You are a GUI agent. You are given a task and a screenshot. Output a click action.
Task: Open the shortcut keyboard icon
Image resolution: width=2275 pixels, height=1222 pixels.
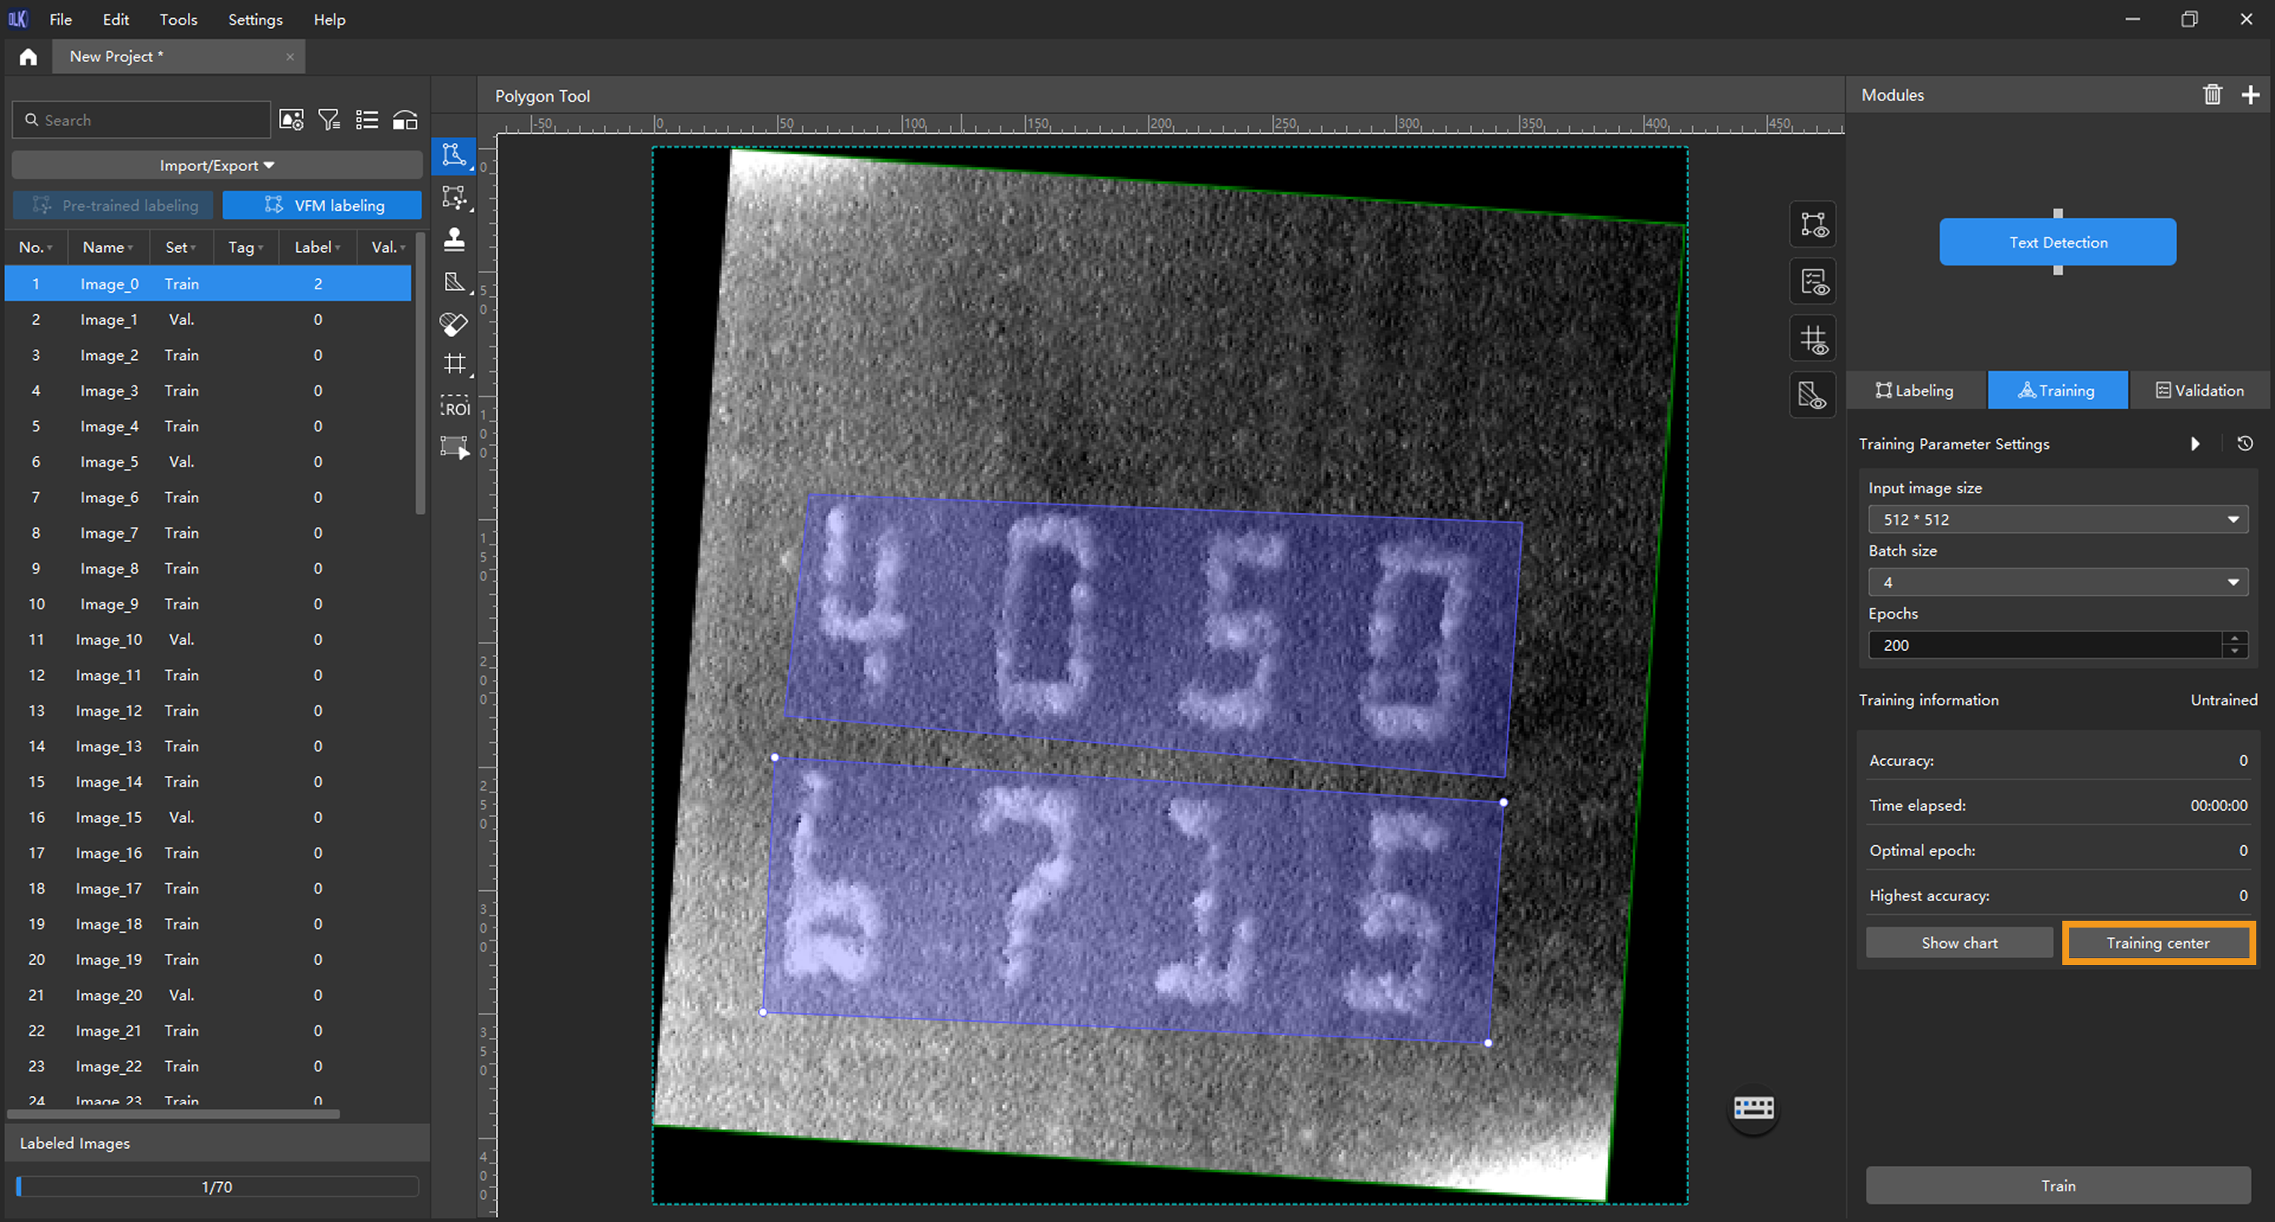click(x=1753, y=1107)
